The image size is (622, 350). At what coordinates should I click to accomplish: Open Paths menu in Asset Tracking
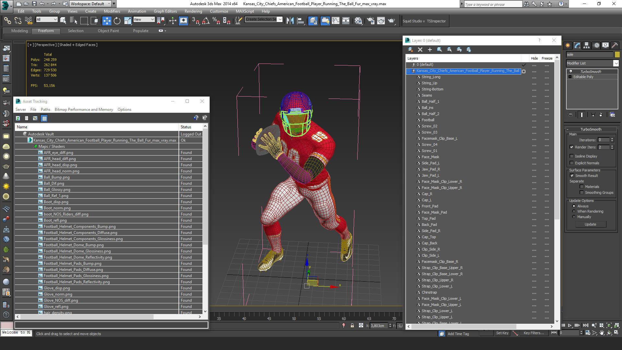45,110
